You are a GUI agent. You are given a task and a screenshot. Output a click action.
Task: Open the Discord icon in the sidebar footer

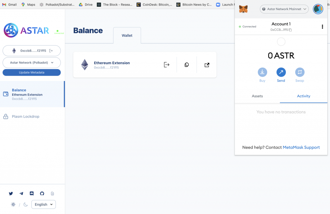pos(32,193)
